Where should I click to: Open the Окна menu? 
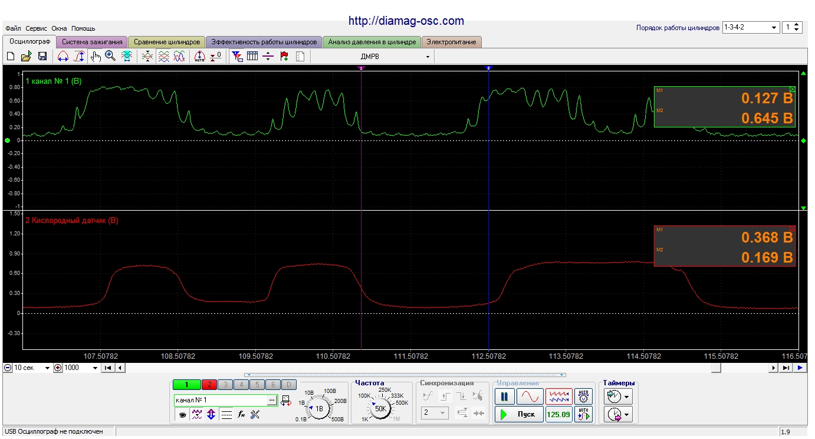(x=59, y=28)
